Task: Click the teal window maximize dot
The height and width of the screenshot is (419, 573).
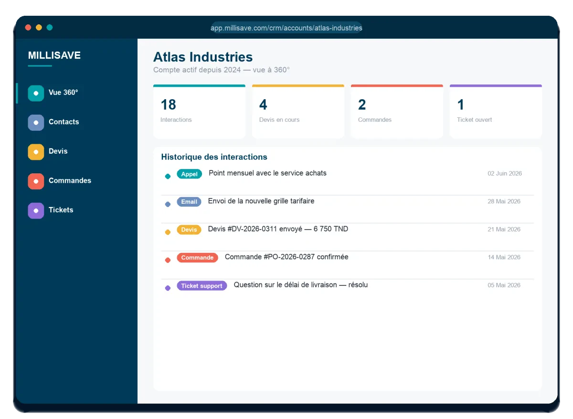Action: tap(49, 28)
